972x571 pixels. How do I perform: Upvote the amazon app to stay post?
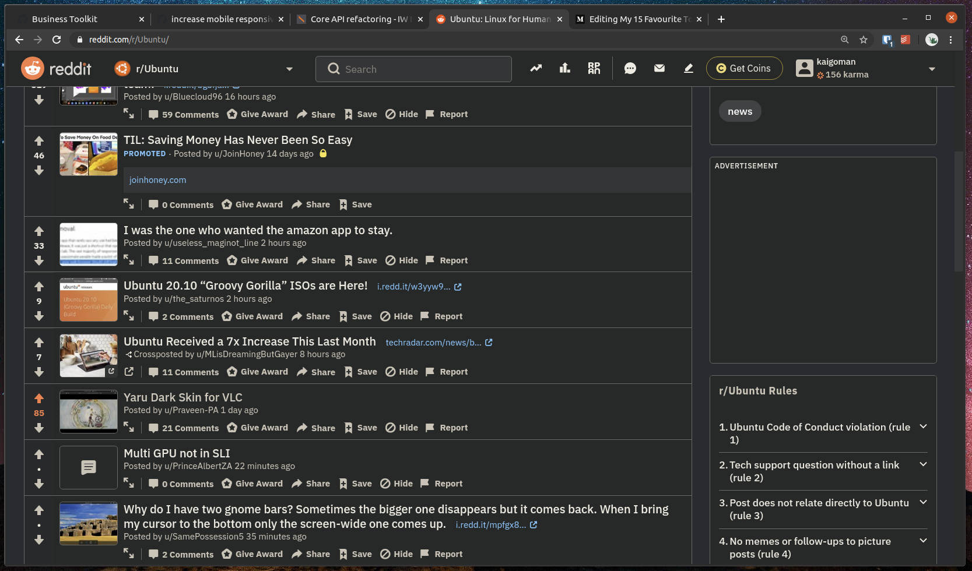pos(39,231)
